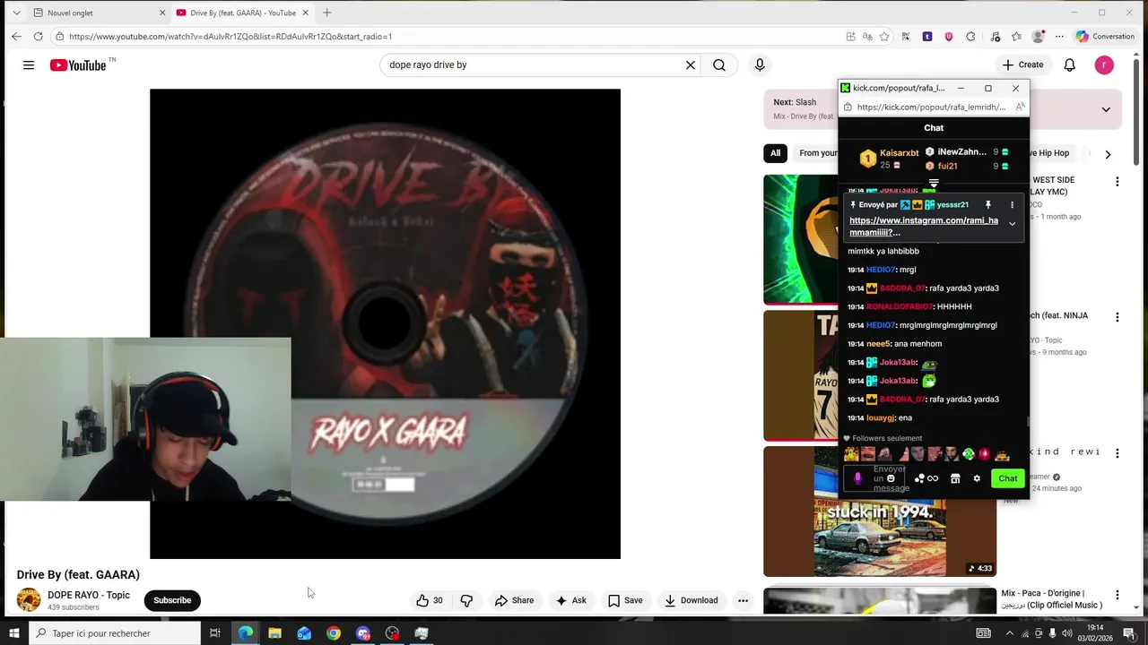1148x645 pixels.
Task: Open Edge settings and more menu
Action: [x=1059, y=37]
